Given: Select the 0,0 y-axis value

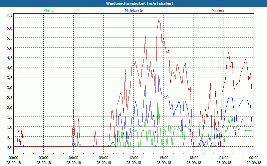Looking at the screenshot, I should coord(9,147).
